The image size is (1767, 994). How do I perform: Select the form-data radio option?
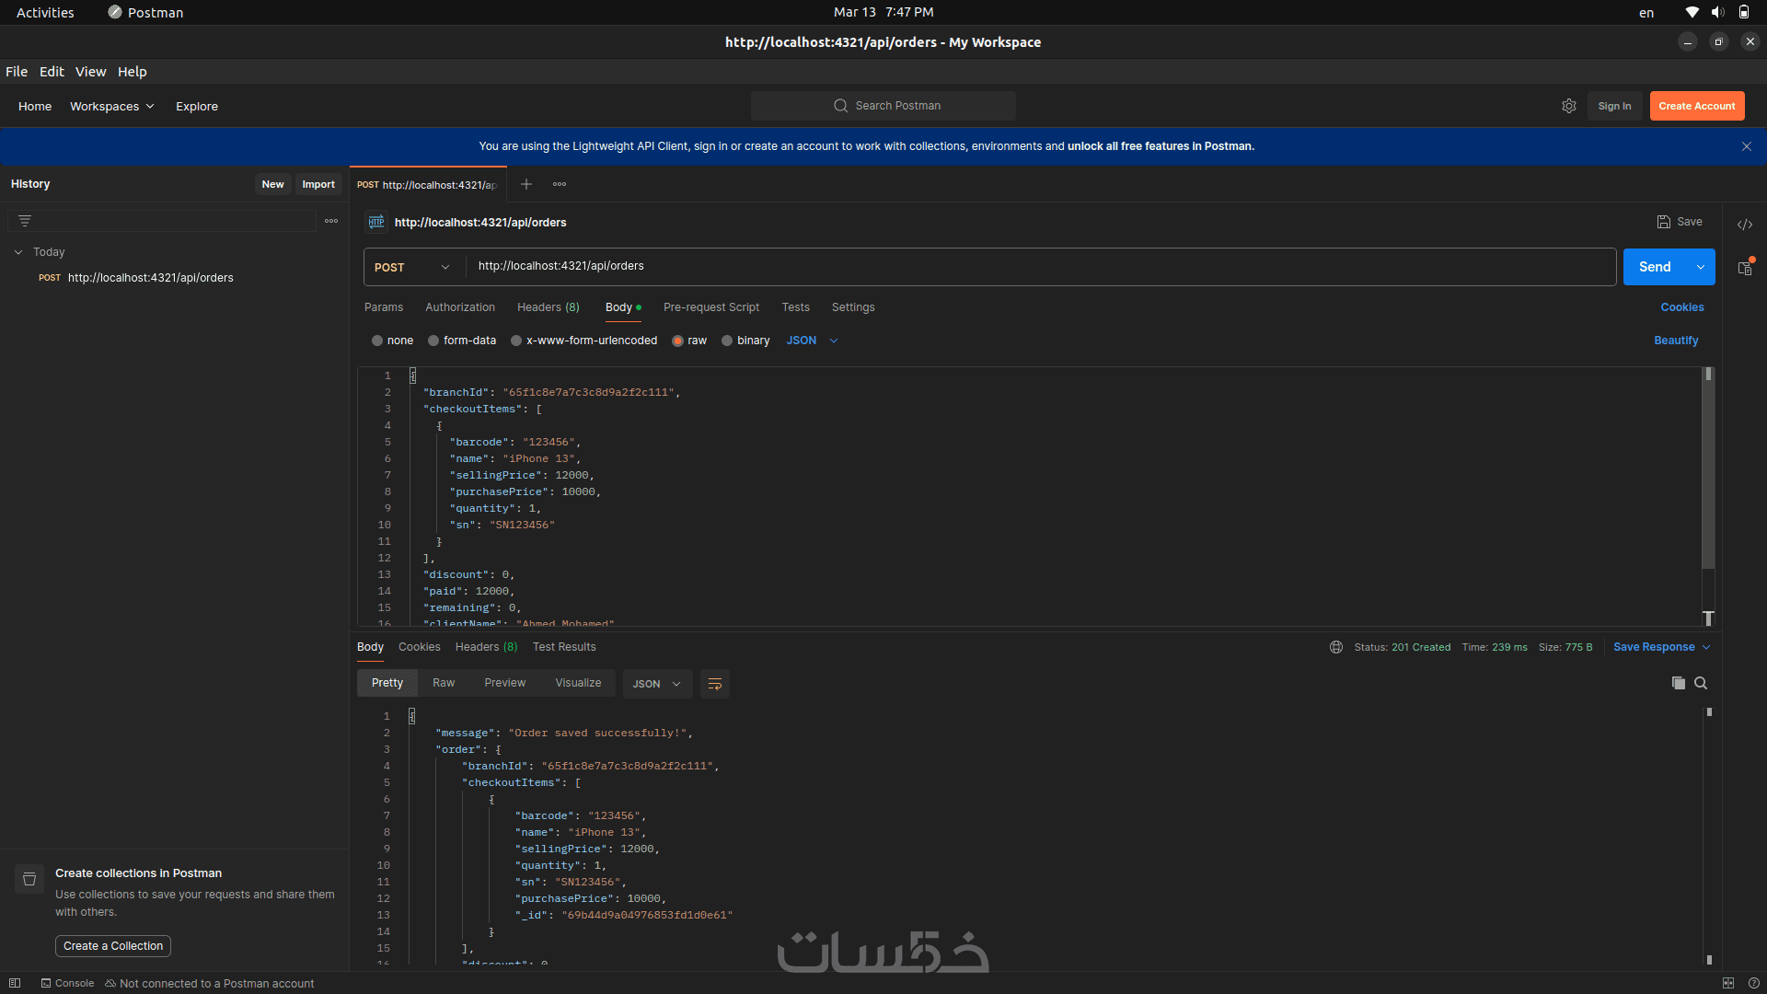coord(433,341)
